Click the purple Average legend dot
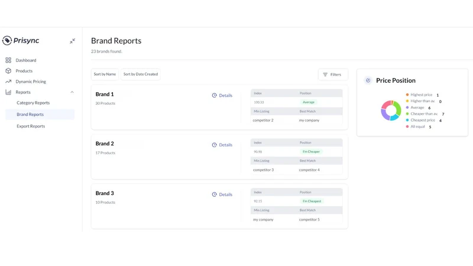 tap(407, 108)
